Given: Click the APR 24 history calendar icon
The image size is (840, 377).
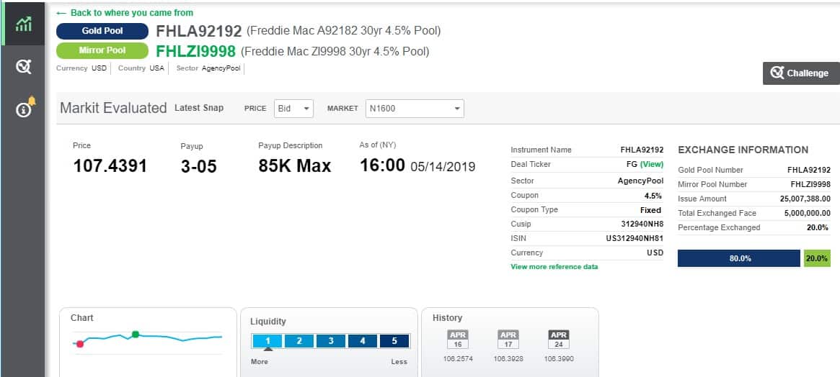Looking at the screenshot, I should click(x=559, y=339).
